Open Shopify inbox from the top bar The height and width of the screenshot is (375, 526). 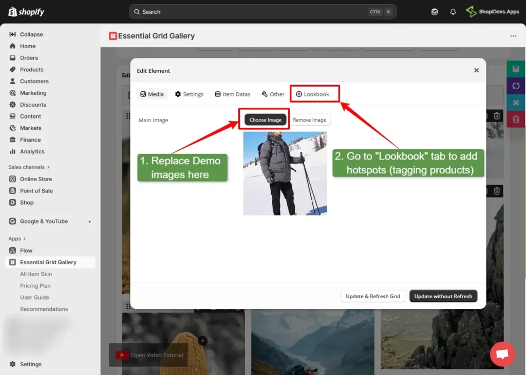434,11
